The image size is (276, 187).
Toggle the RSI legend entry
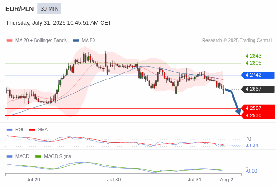(15, 129)
